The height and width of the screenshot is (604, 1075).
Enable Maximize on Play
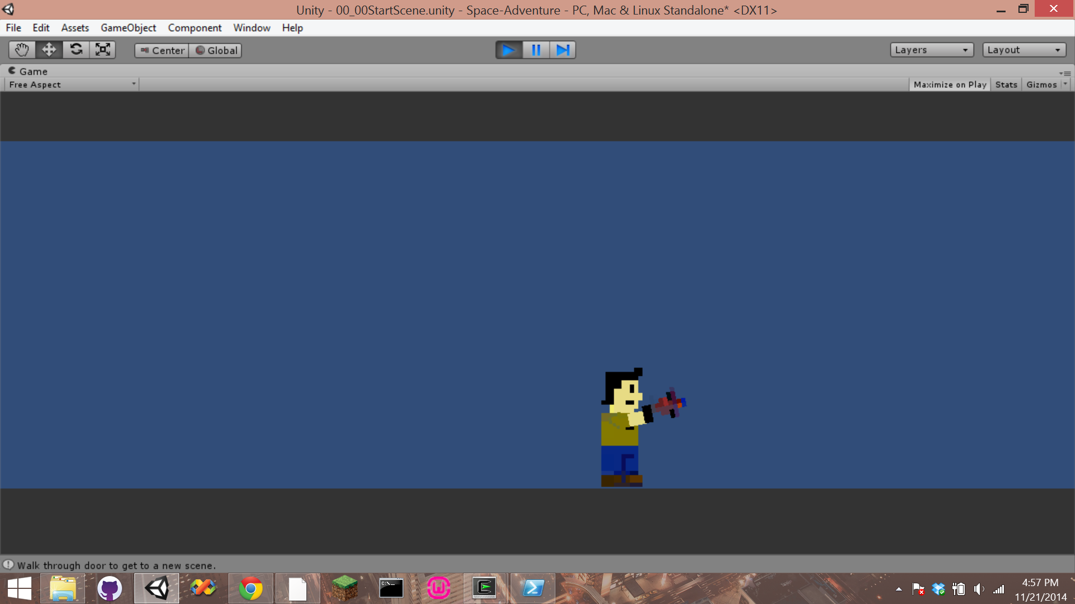click(x=950, y=84)
